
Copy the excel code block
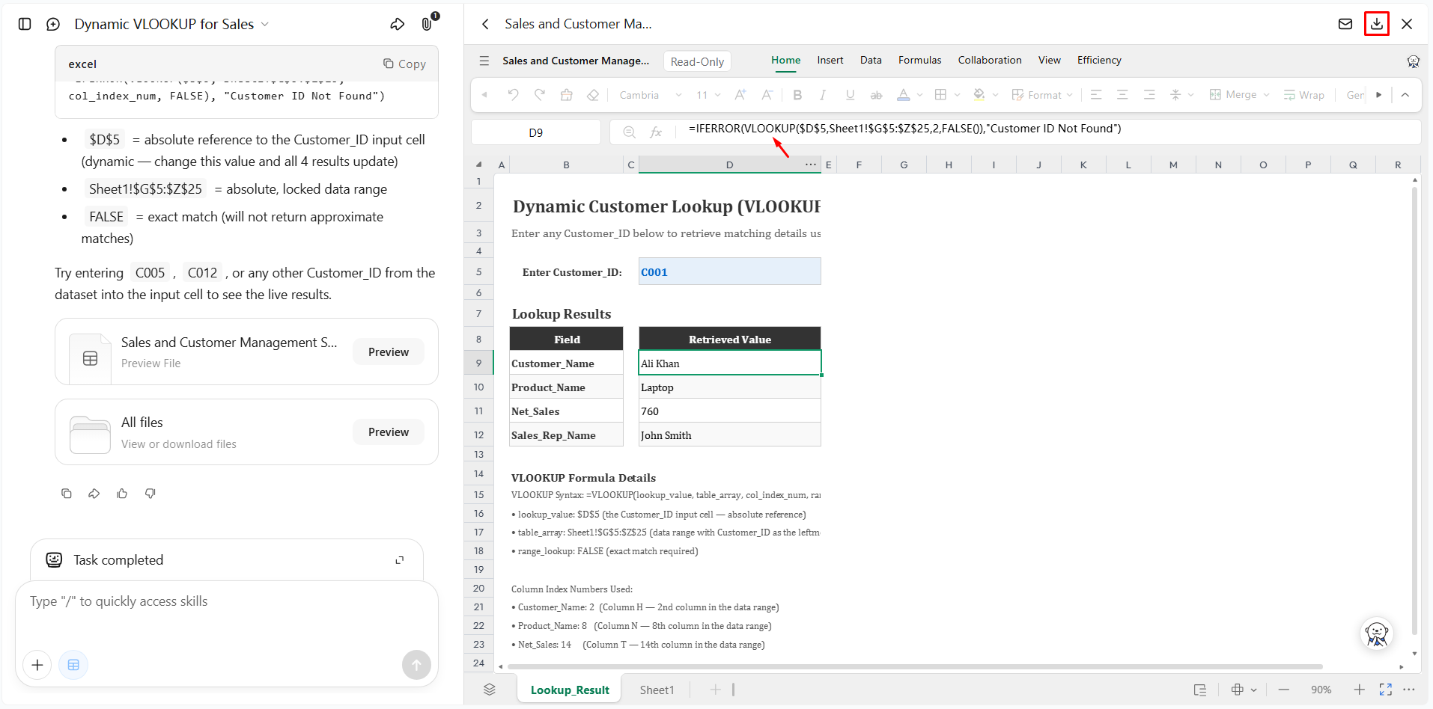pos(404,64)
